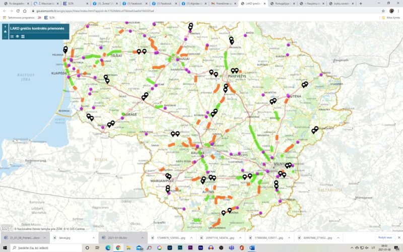Open Premiere Pro from the taskbar

(x=190, y=248)
